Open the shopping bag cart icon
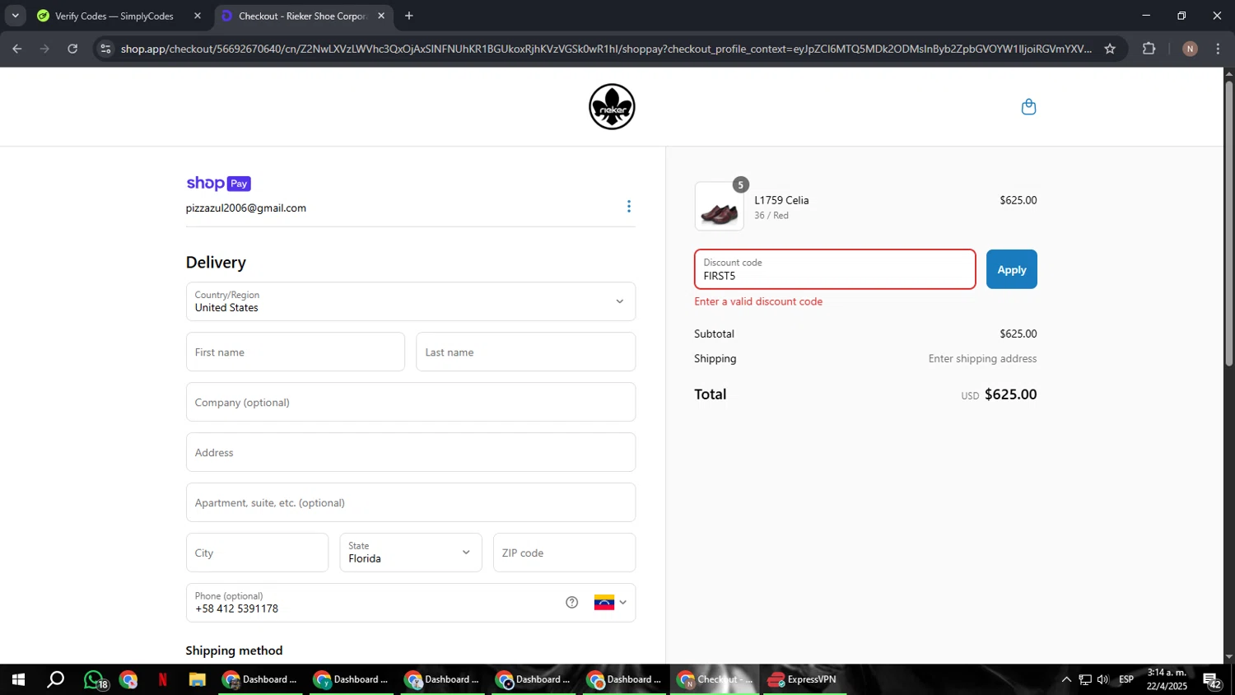This screenshot has height=695, width=1235. 1028,107
